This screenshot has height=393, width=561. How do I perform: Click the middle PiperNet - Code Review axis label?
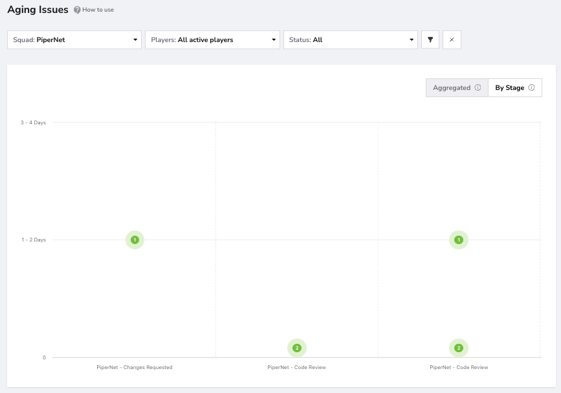tap(296, 367)
